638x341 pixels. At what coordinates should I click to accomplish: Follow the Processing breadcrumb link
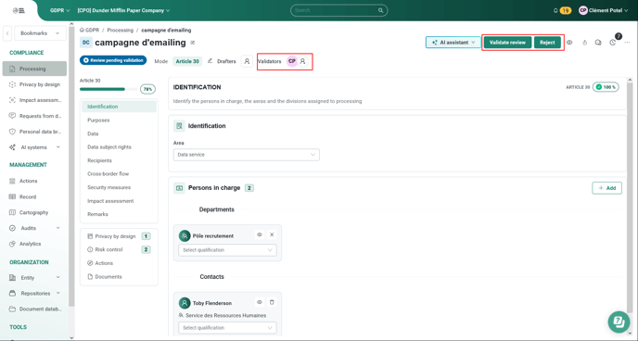point(120,30)
